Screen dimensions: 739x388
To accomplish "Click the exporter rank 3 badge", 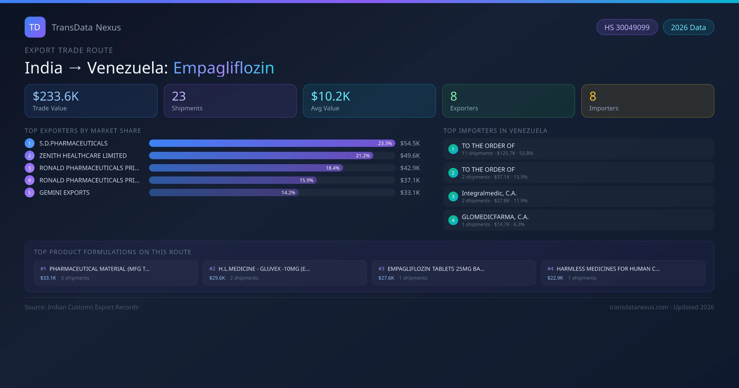I will (x=29, y=168).
